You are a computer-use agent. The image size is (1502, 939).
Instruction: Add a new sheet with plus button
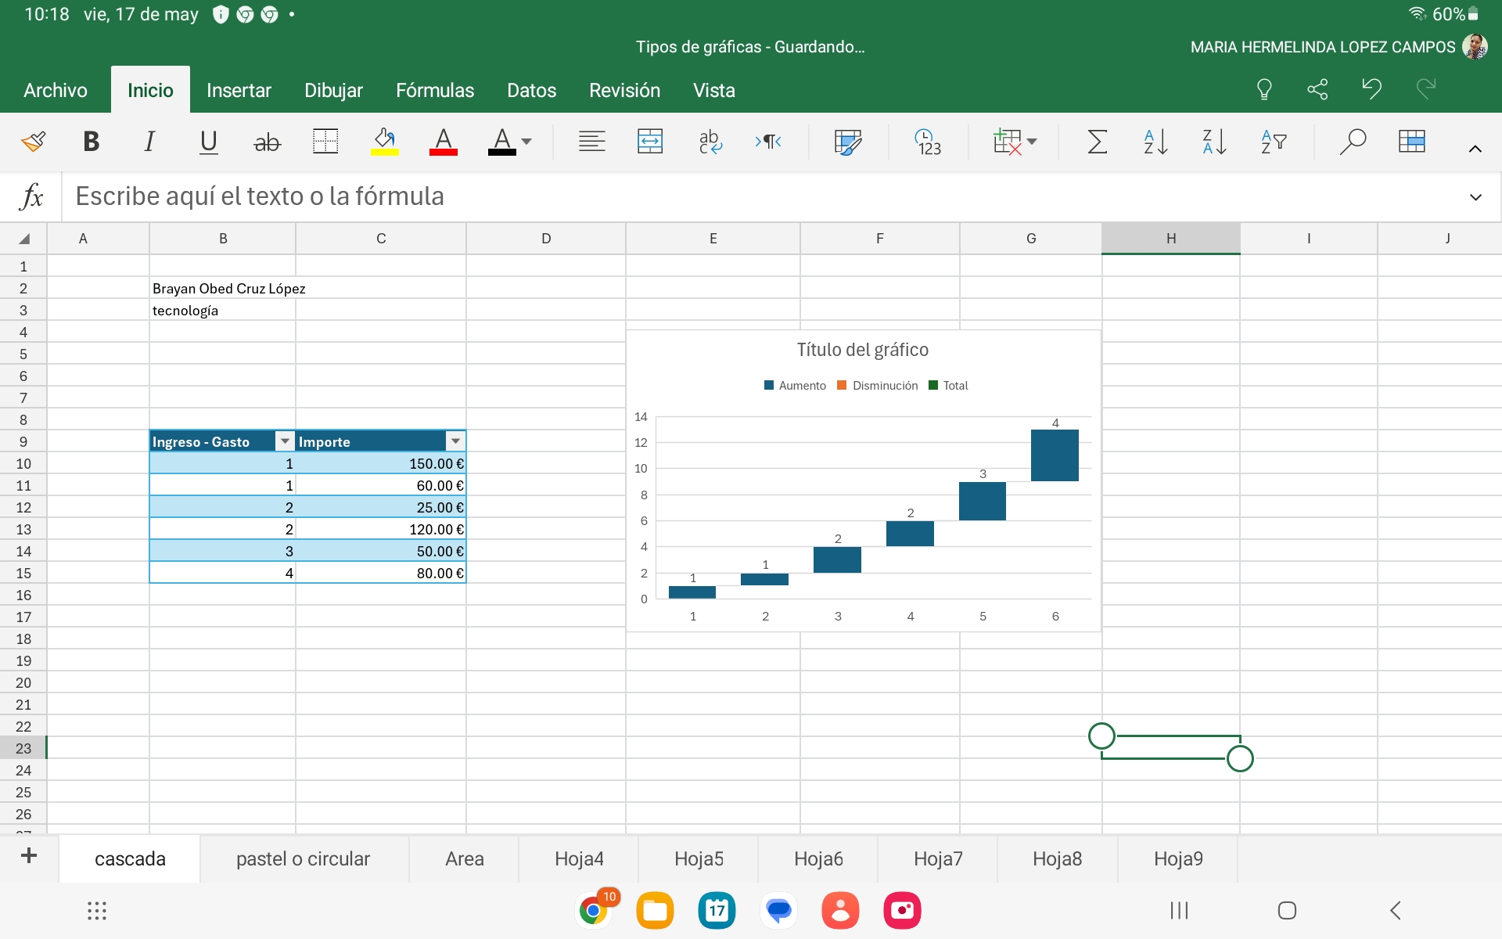click(29, 856)
